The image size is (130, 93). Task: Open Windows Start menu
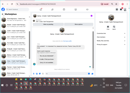(2, 85)
